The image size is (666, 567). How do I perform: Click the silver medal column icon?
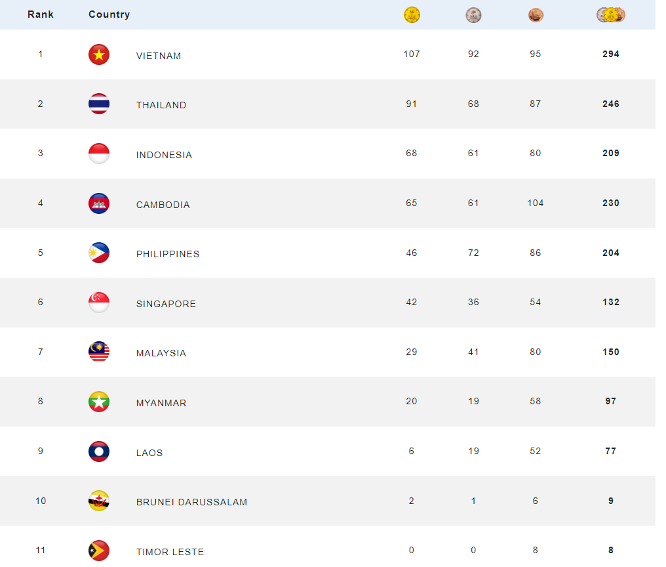click(x=473, y=15)
